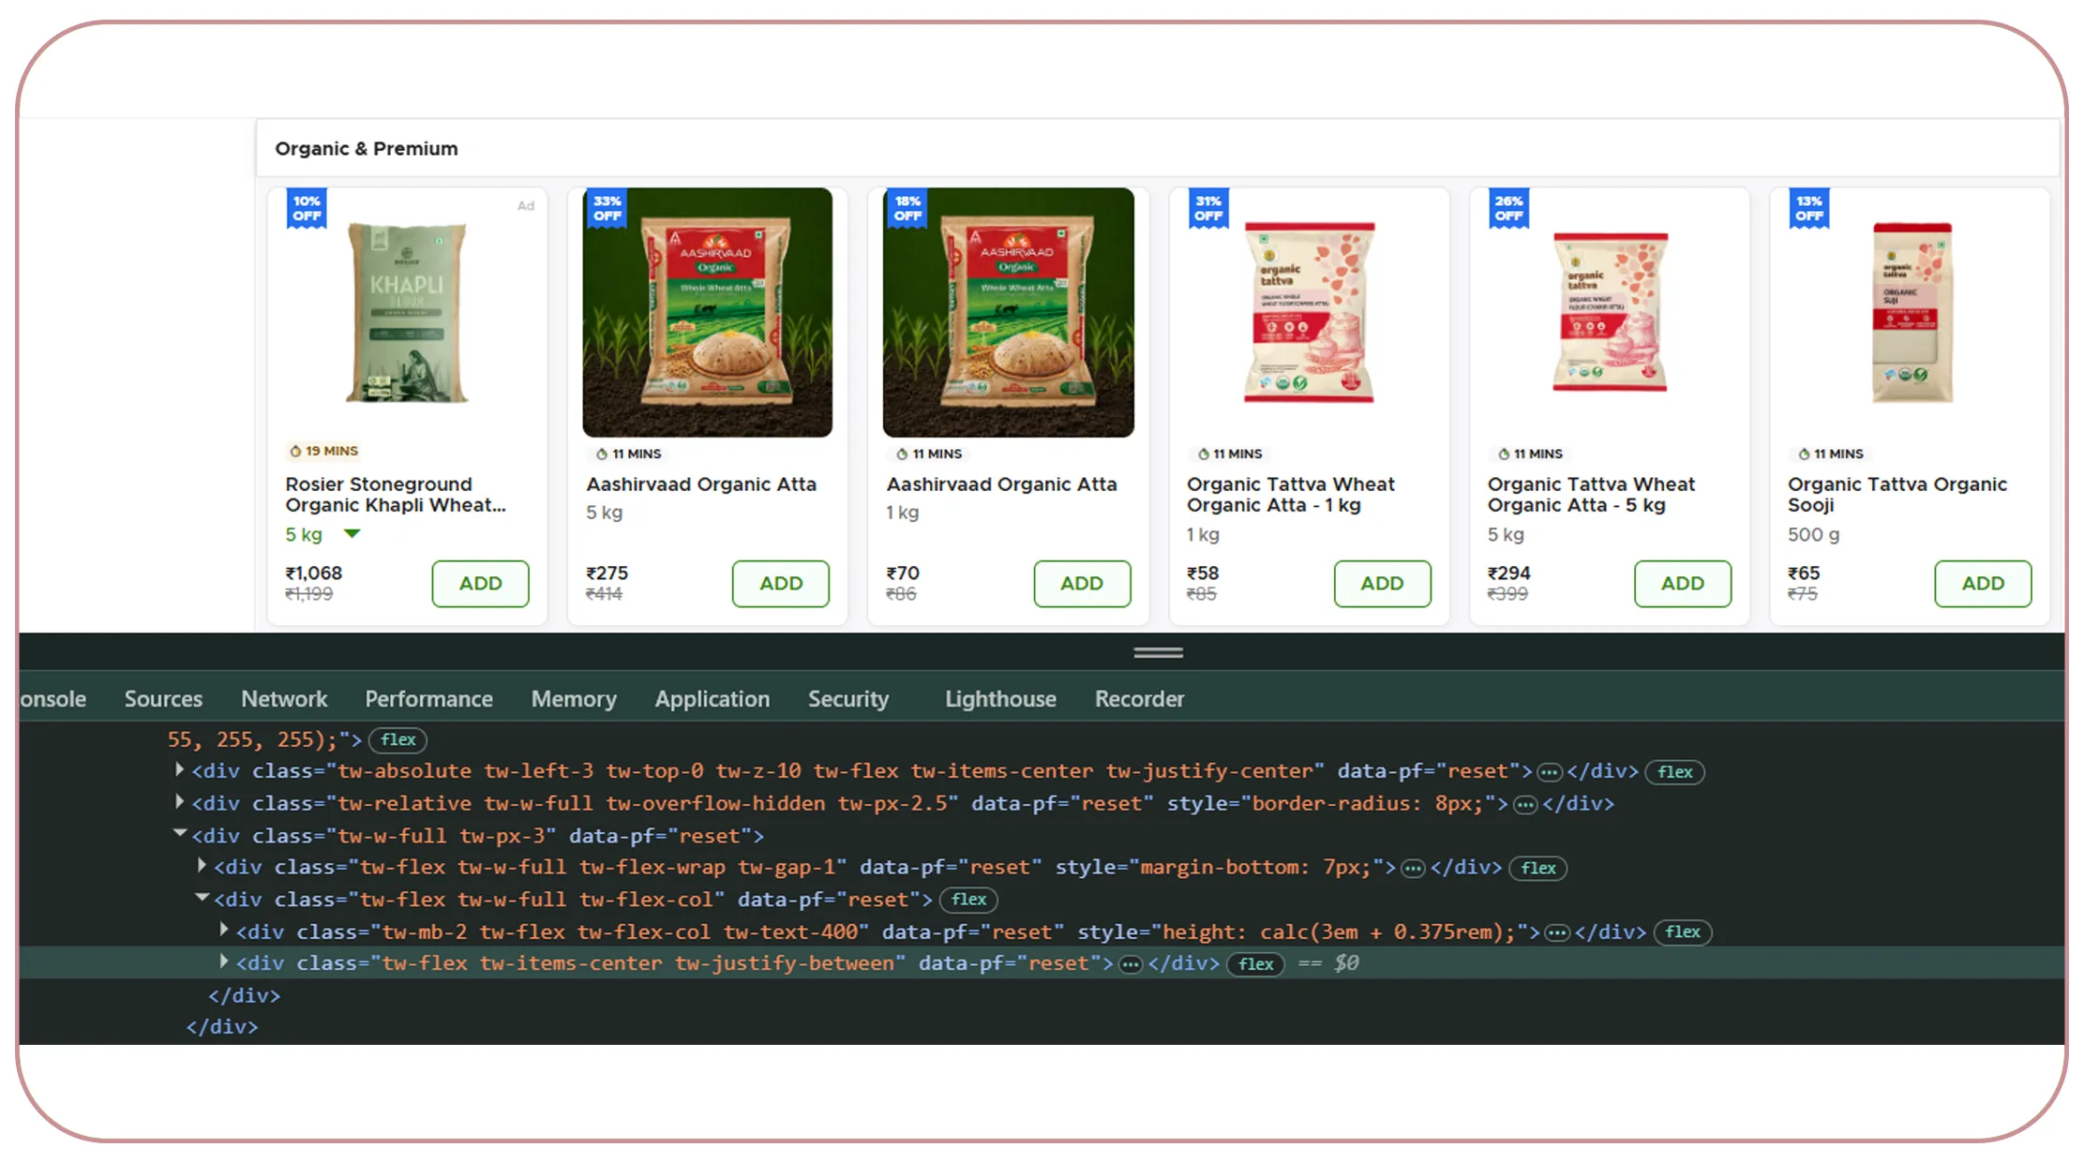
Task: Toggle flex badge on tw-flex-wrap div
Action: point(1537,868)
